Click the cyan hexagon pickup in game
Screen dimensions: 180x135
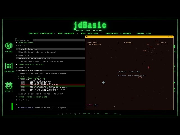click(103, 82)
